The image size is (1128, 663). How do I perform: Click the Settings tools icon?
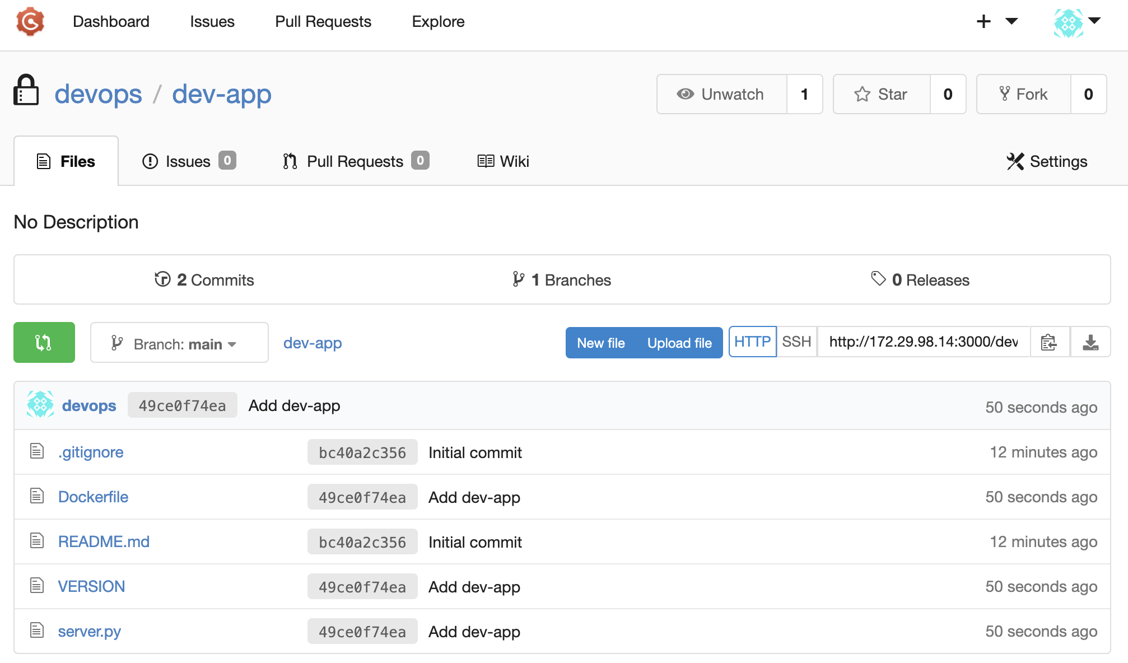click(x=1015, y=161)
